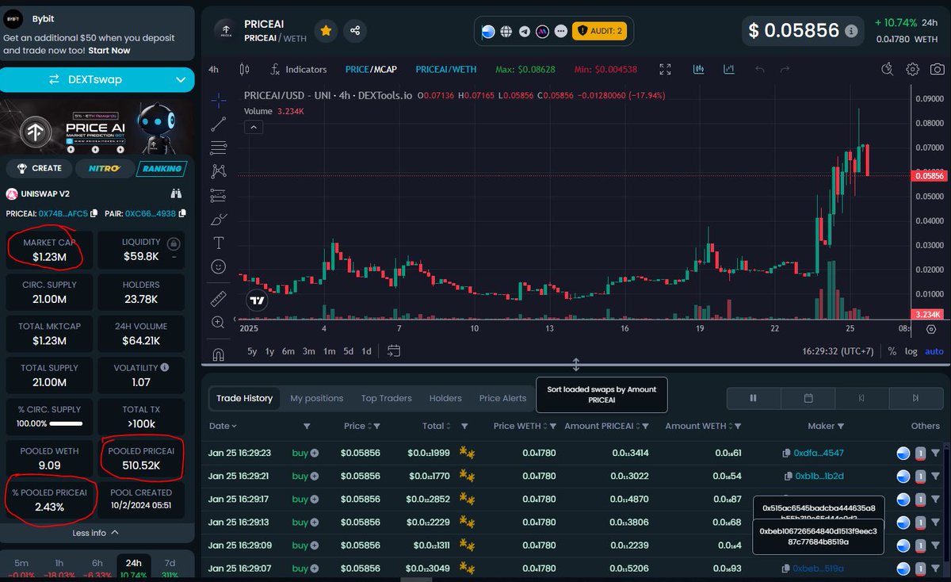Open 4h chart interval dropdown
This screenshot has height=582, width=951.
point(213,70)
